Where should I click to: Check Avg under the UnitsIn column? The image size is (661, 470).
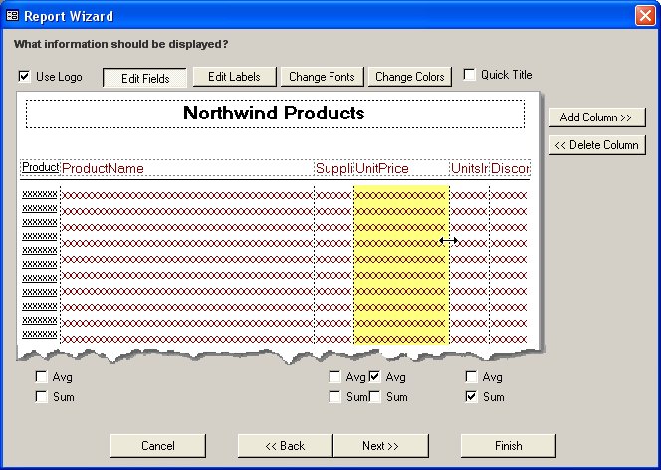tap(471, 376)
